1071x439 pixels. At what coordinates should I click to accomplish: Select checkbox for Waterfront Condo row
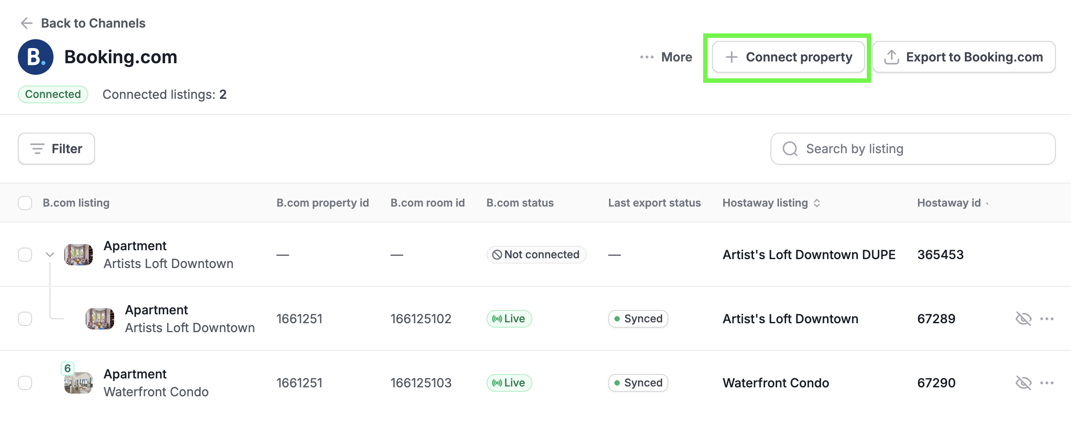tap(25, 383)
